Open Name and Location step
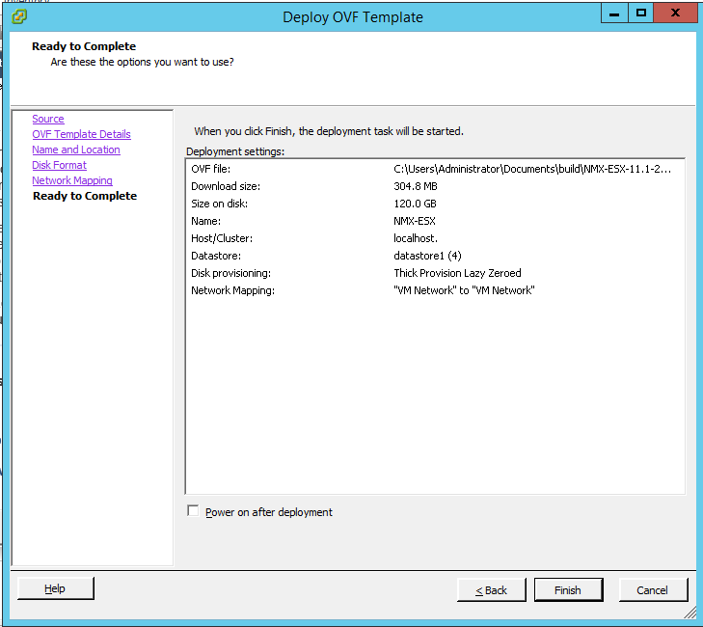 [76, 150]
